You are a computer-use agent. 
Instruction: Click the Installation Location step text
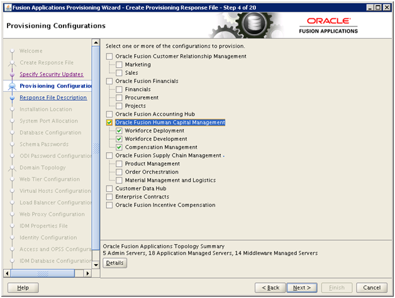[46, 109]
